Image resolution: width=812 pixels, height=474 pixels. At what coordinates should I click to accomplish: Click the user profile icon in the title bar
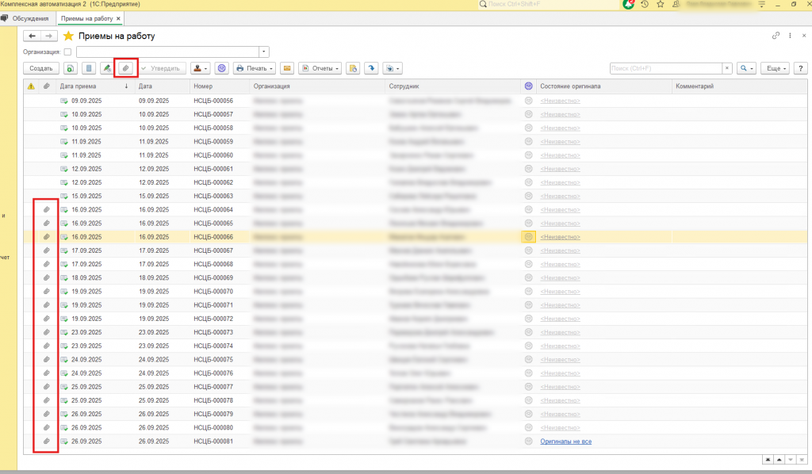[676, 4]
